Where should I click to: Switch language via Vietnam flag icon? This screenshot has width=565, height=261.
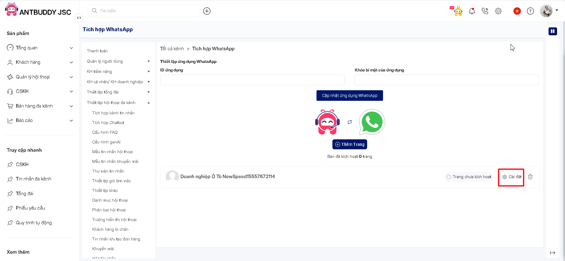coord(517,11)
